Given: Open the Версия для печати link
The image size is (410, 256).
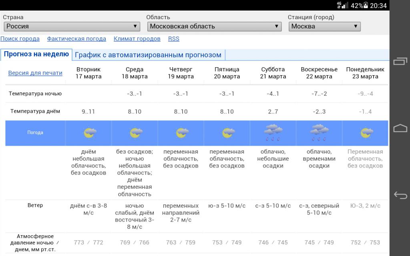Looking at the screenshot, I should click(x=35, y=73).
